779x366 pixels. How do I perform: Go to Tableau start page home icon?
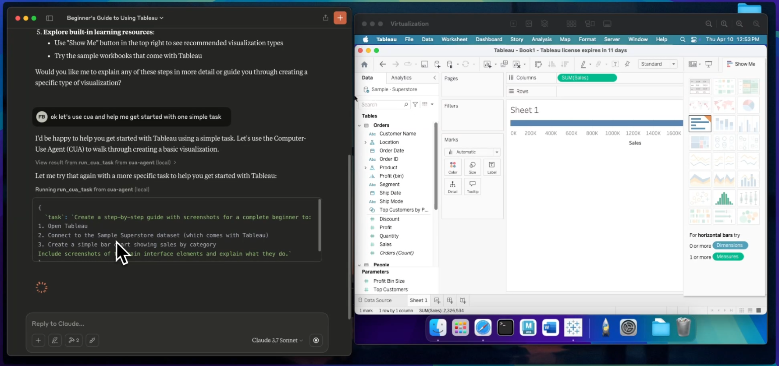point(364,64)
